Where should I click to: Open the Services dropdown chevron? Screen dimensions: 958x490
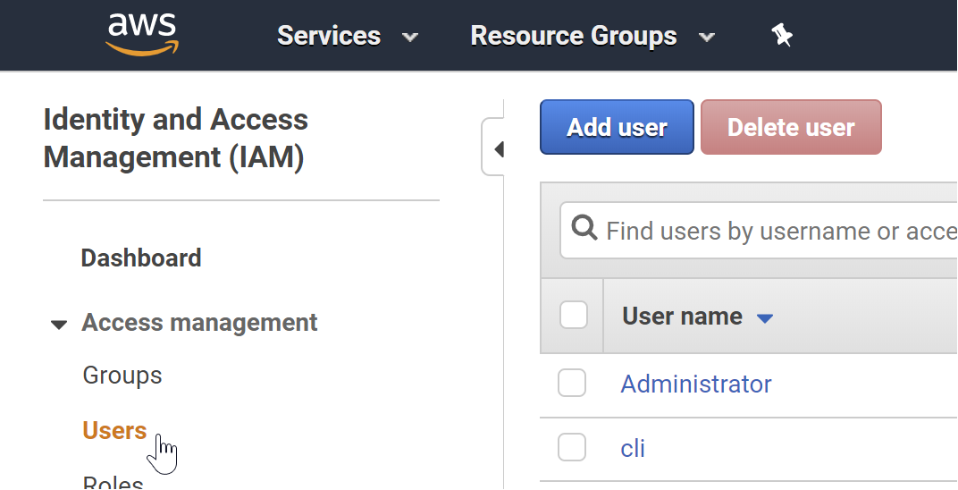tap(410, 38)
